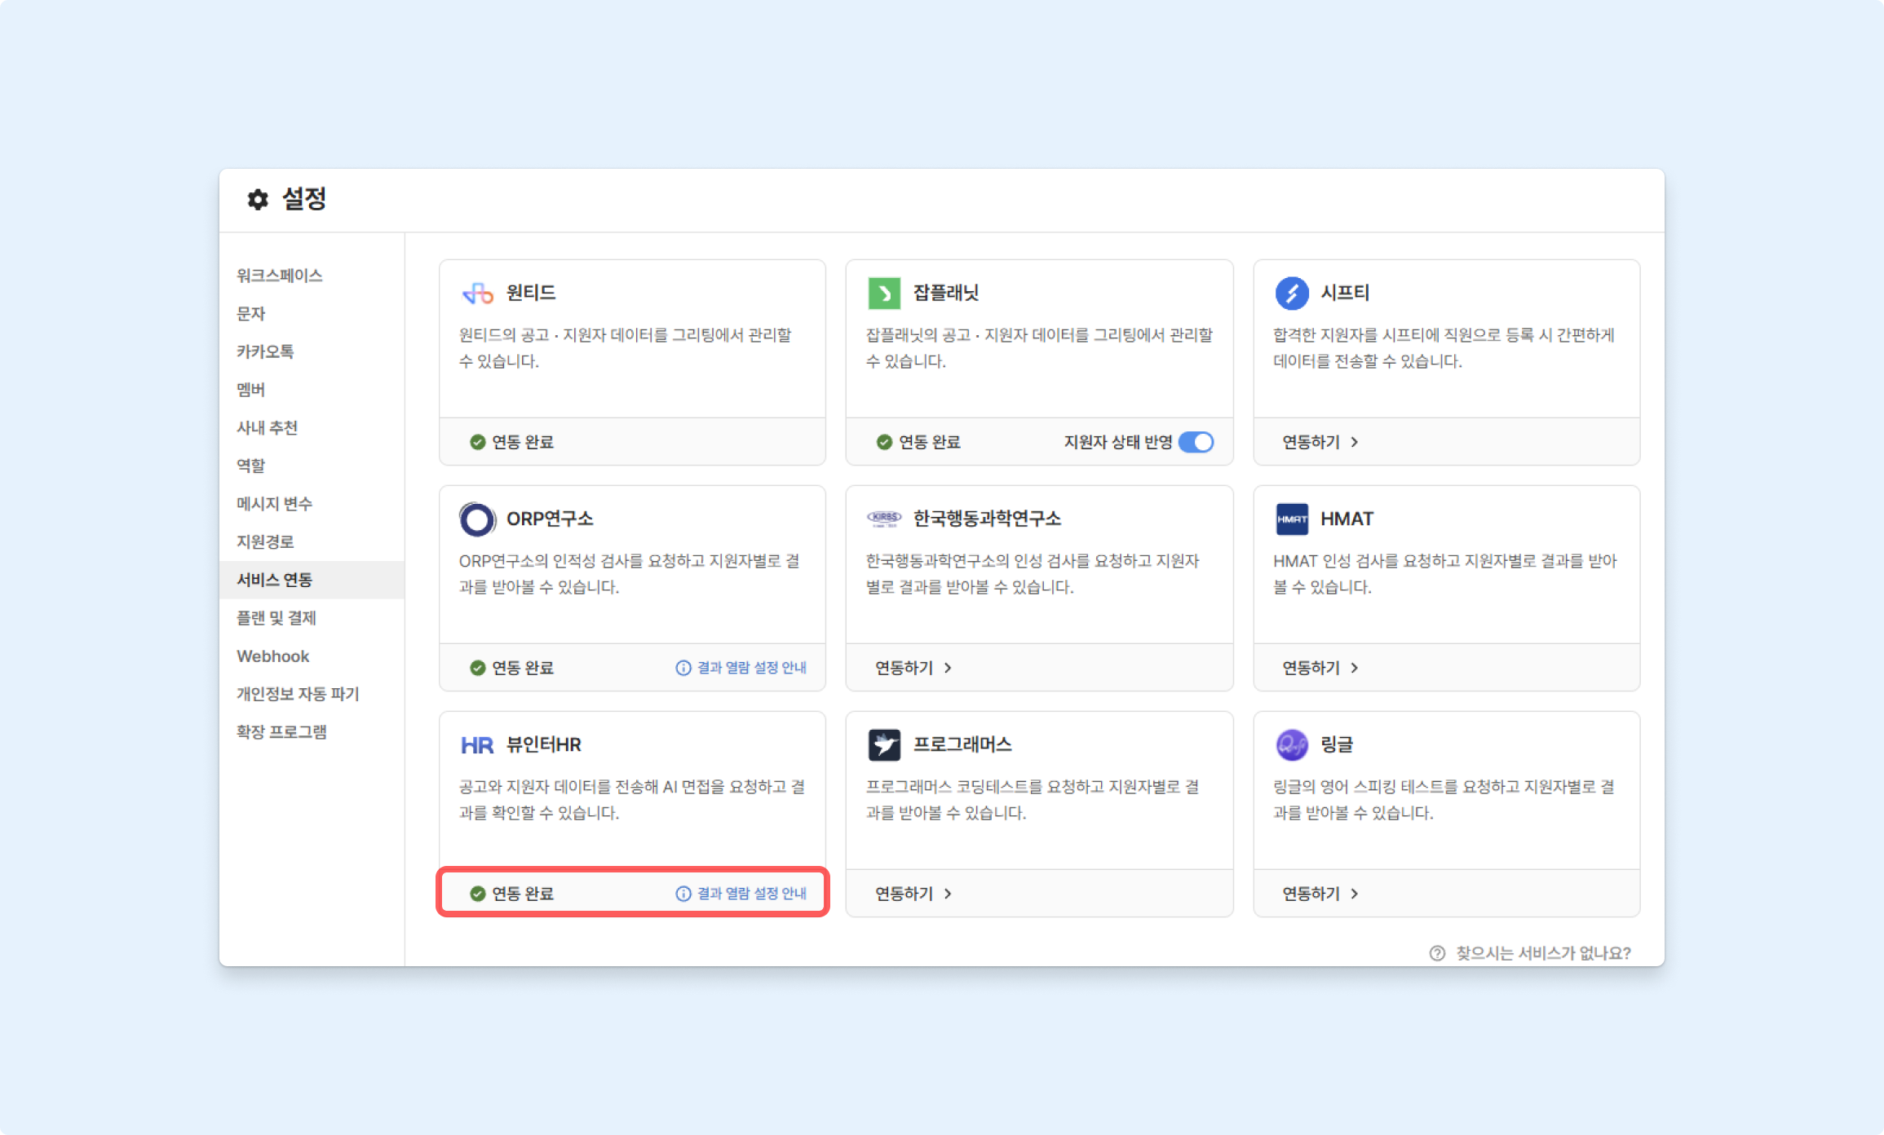Click the ORP연구소 ring logo icon
1884x1135 pixels.
(478, 519)
